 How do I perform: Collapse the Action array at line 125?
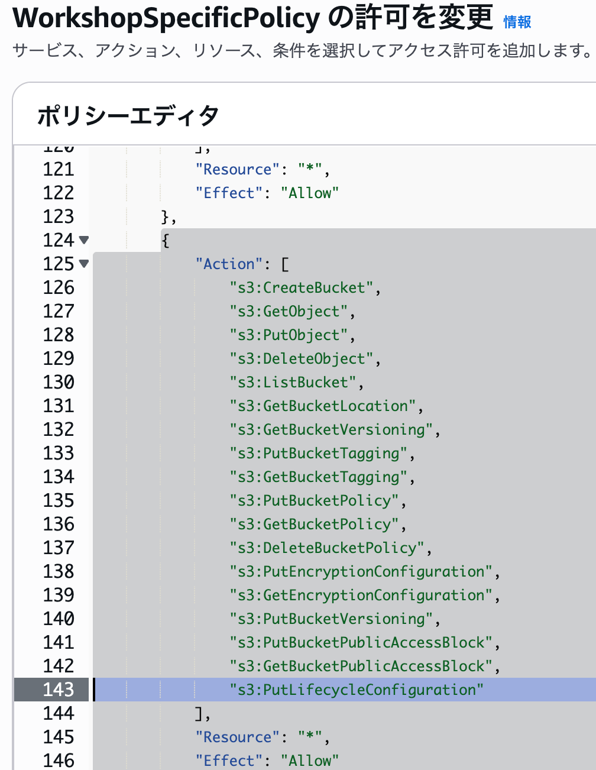point(84,264)
